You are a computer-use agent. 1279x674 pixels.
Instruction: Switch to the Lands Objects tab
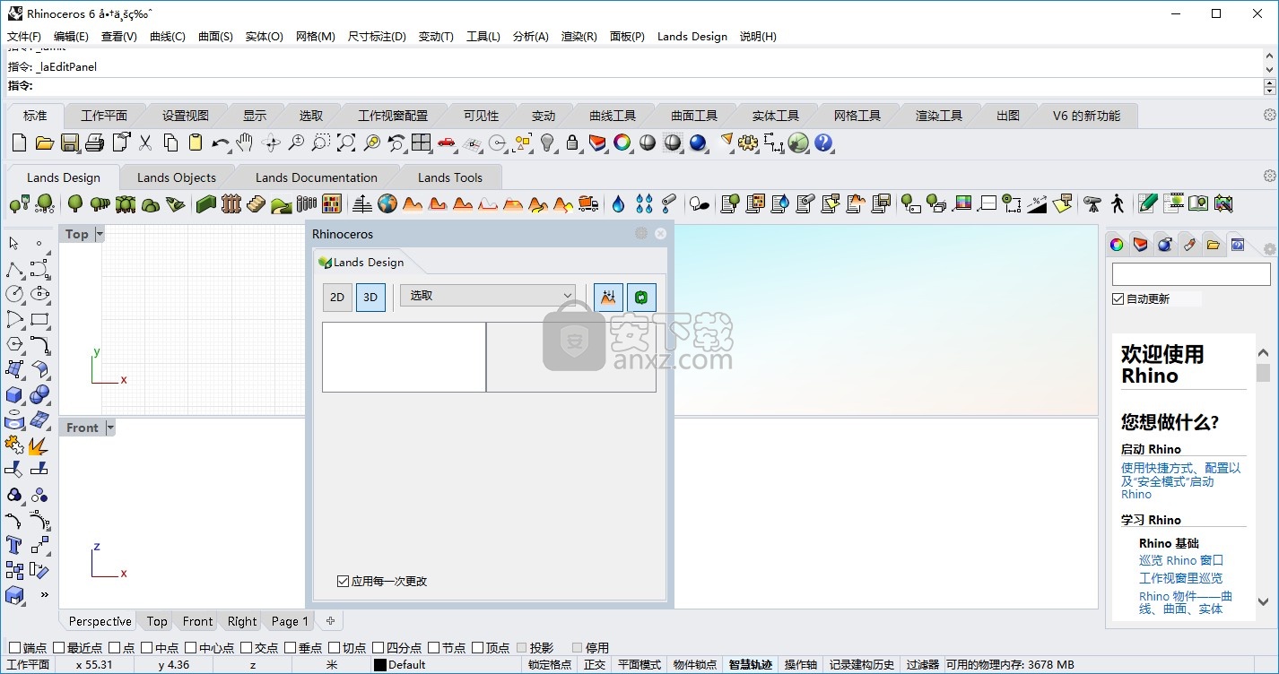177,177
